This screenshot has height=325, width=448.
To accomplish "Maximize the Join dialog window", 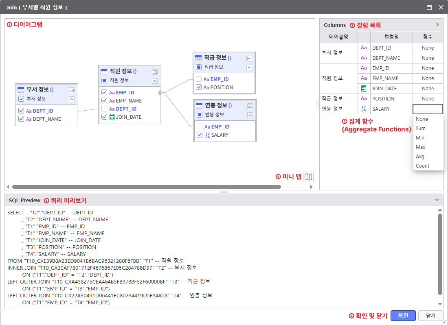I will (x=429, y=7).
